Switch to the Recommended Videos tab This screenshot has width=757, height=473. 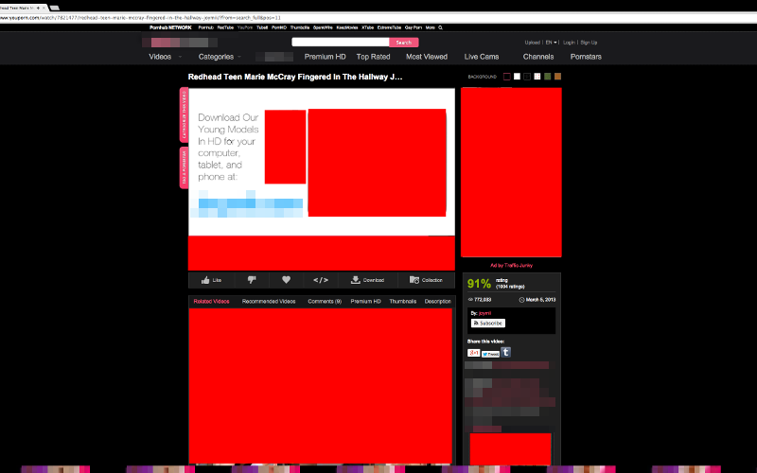point(269,301)
